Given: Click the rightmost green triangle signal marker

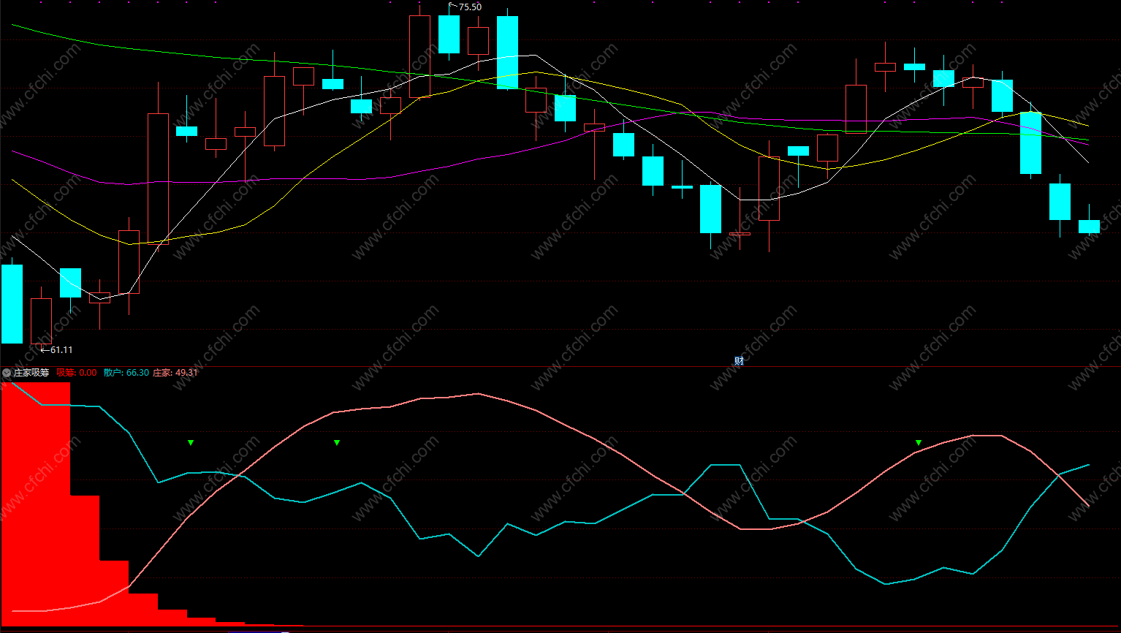Looking at the screenshot, I should click(x=919, y=442).
